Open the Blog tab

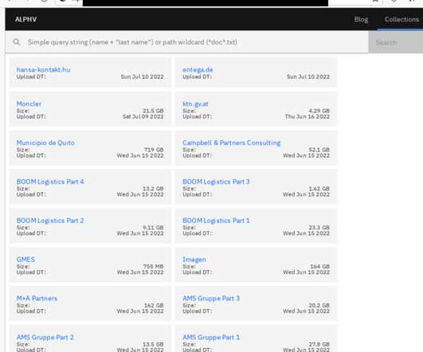coord(361,19)
